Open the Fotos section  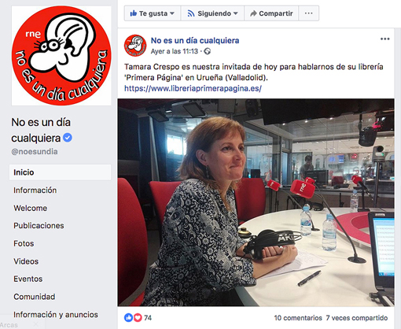(24, 243)
